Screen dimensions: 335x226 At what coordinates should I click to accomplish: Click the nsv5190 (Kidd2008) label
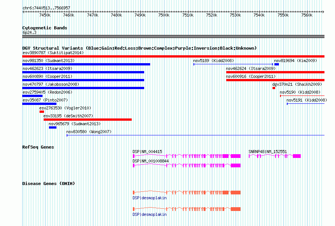[x=300, y=92]
